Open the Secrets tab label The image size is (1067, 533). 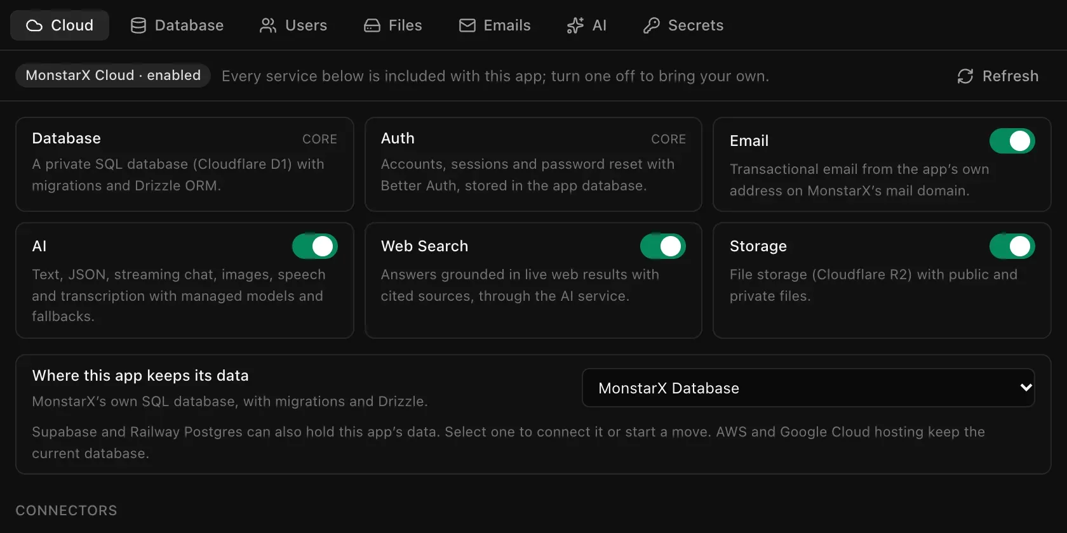pos(696,25)
